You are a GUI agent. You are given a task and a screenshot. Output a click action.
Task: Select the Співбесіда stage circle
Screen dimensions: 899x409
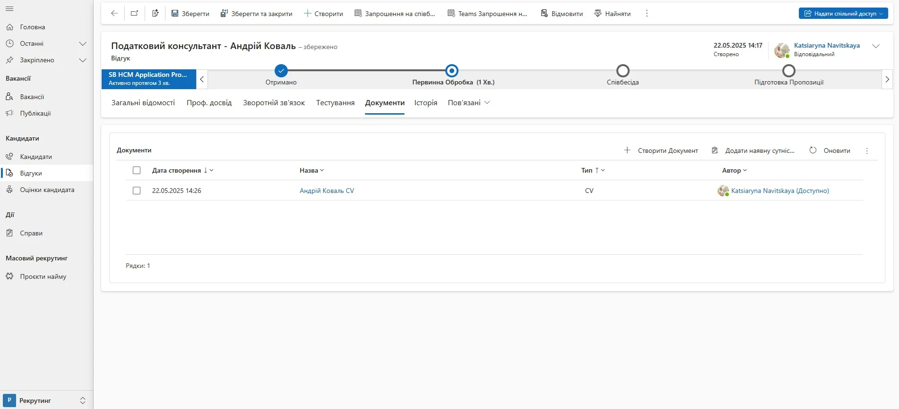[x=622, y=71]
